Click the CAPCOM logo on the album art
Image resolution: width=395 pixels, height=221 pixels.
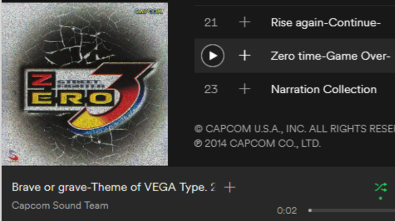click(148, 11)
